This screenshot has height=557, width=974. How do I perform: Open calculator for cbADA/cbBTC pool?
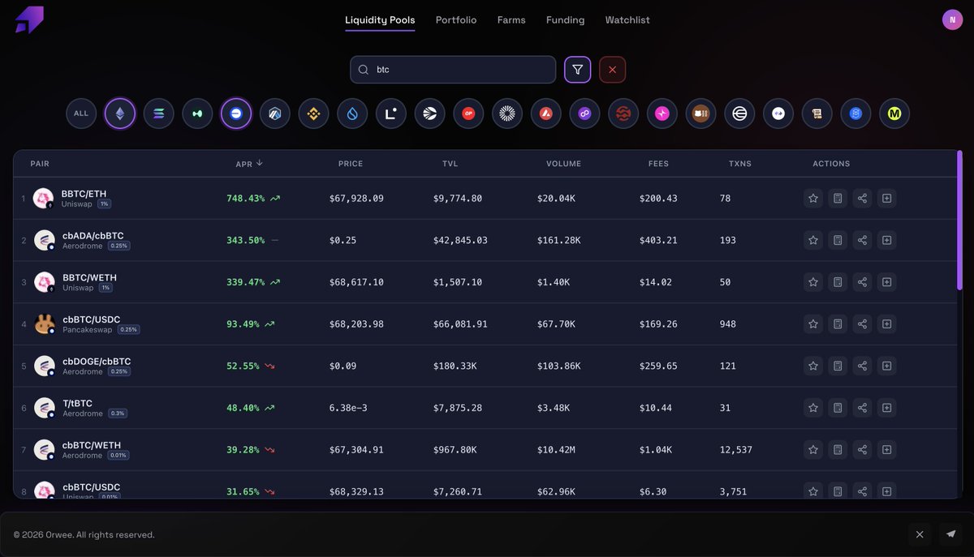tap(838, 240)
